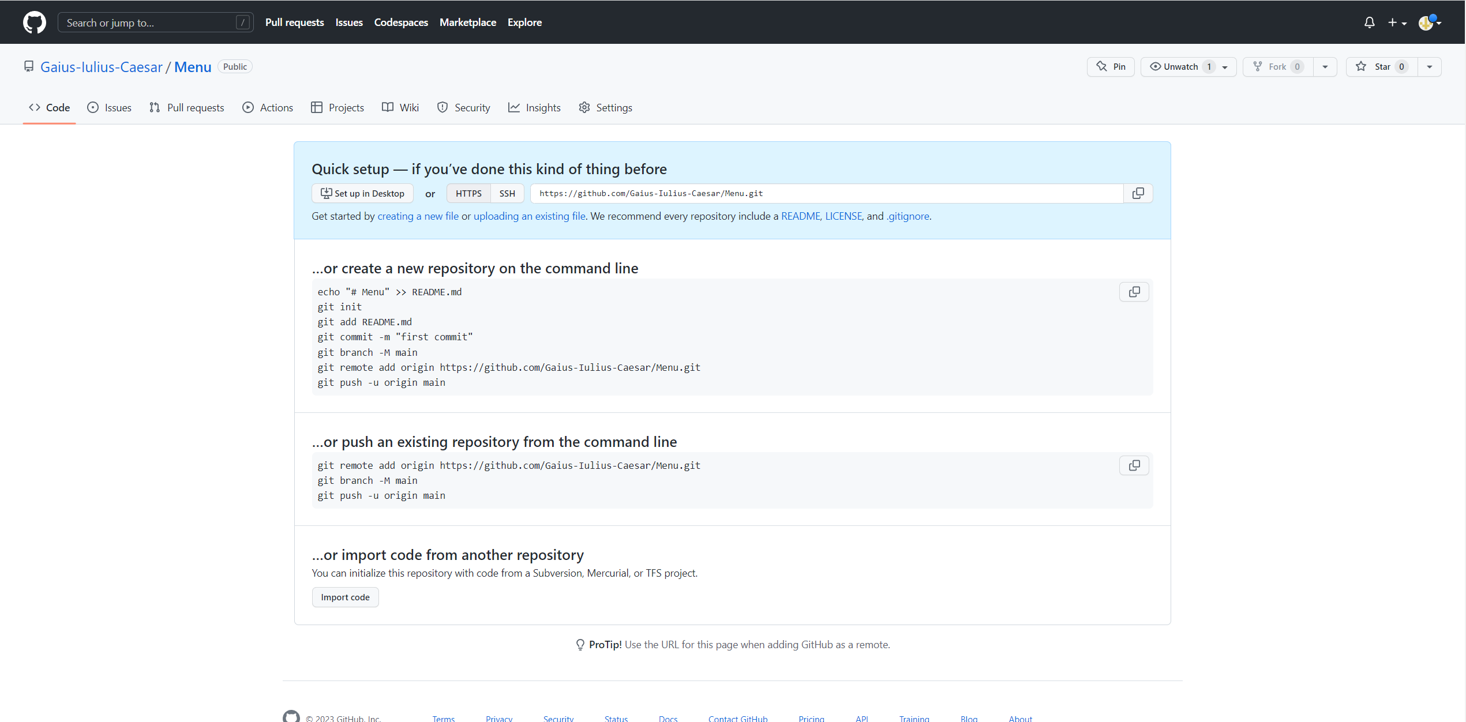Open the repository Settings tab
The height and width of the screenshot is (722, 1466).
click(605, 108)
